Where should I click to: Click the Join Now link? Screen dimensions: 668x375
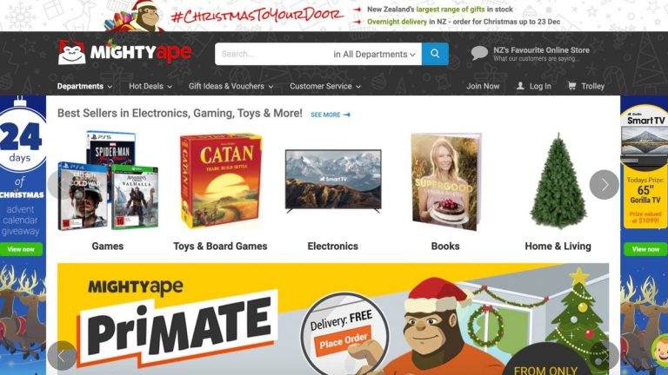[483, 86]
